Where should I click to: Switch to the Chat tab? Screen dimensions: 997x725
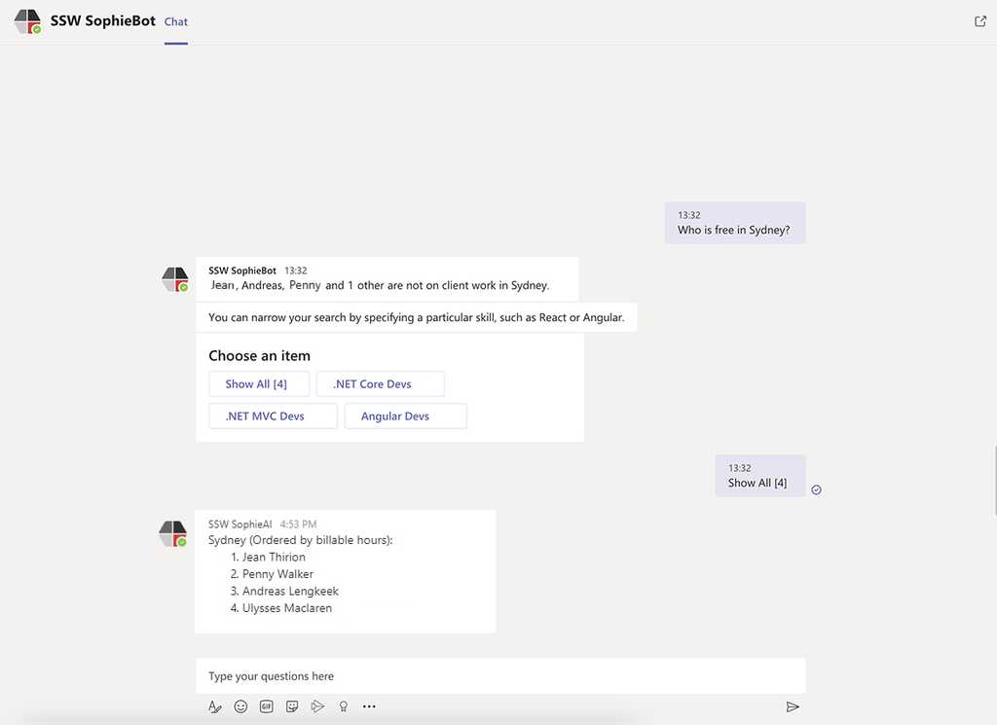coord(175,20)
